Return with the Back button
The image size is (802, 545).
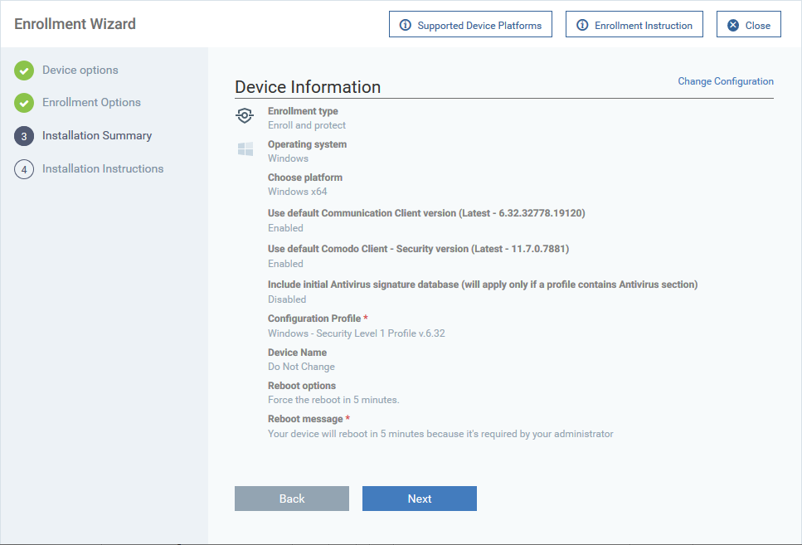pyautogui.click(x=292, y=499)
